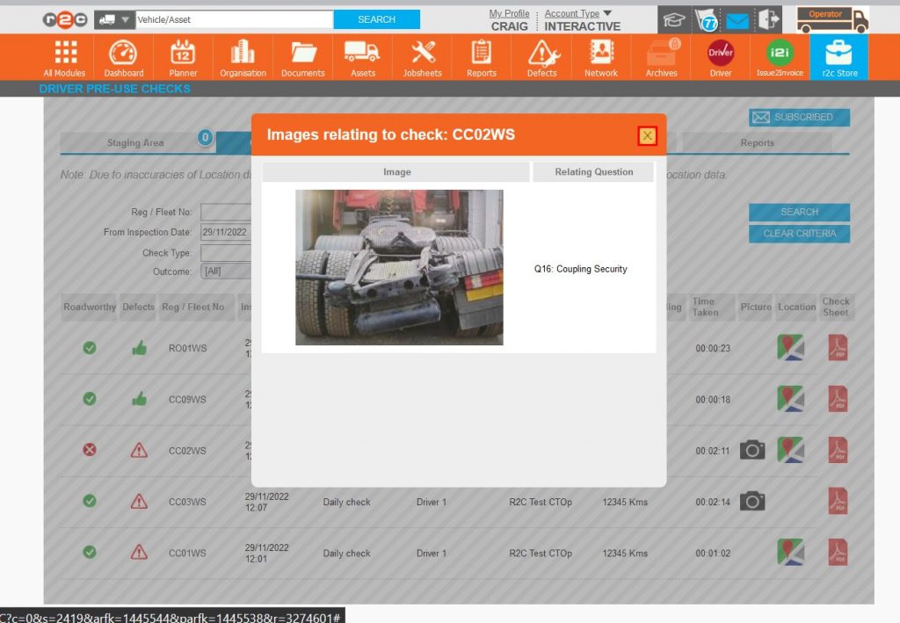Expand the Account Type dropdown
Image resolution: width=900 pixels, height=623 pixels.
[576, 12]
